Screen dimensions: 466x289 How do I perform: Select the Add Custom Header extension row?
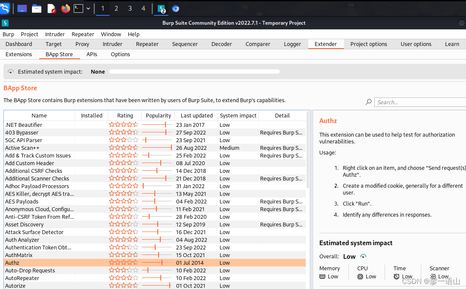155,163
